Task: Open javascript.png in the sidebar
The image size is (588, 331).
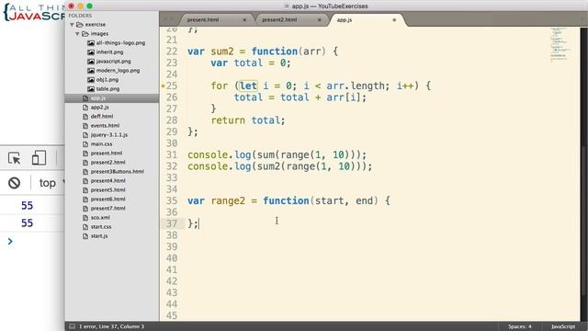Action: tap(113, 62)
